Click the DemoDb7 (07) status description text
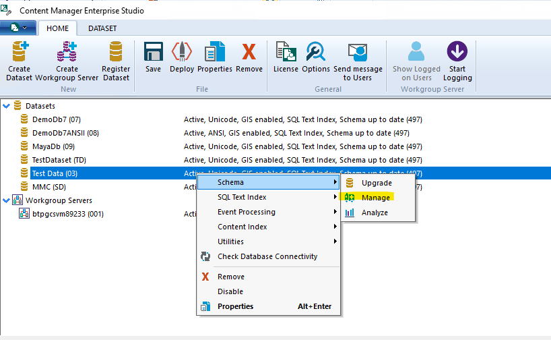 pyautogui.click(x=303, y=119)
